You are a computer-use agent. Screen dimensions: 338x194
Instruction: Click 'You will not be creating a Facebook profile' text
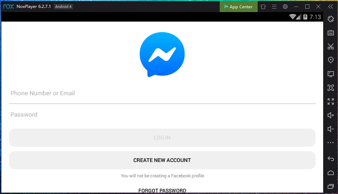(x=162, y=176)
